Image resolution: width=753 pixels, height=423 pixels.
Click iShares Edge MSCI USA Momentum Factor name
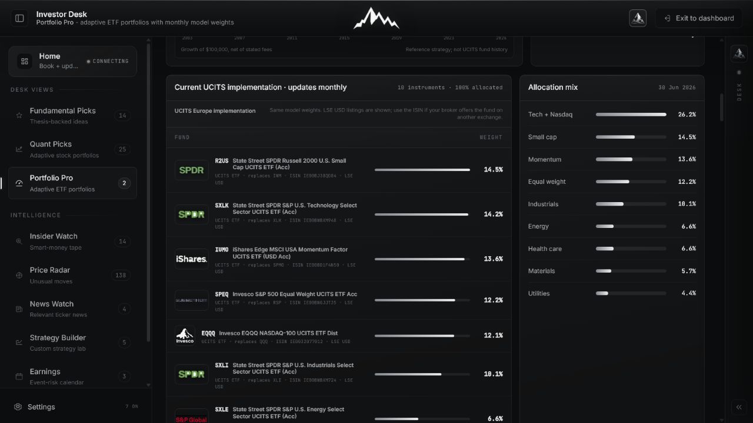tap(290, 253)
